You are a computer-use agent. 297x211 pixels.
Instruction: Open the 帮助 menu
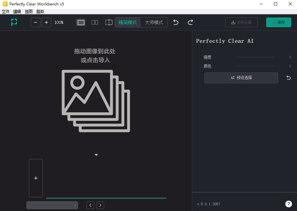[x=40, y=11]
